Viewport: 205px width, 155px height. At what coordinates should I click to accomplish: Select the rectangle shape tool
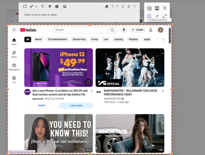tap(25, 6)
